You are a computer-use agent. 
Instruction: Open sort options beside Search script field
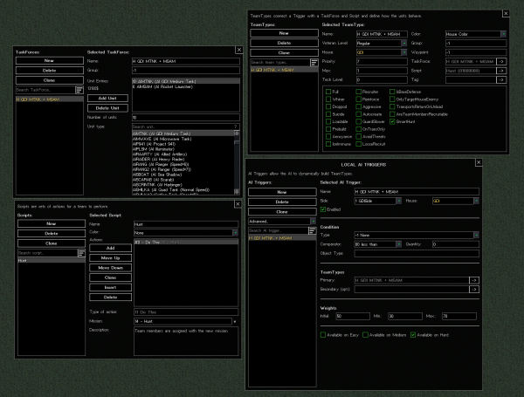click(x=81, y=253)
